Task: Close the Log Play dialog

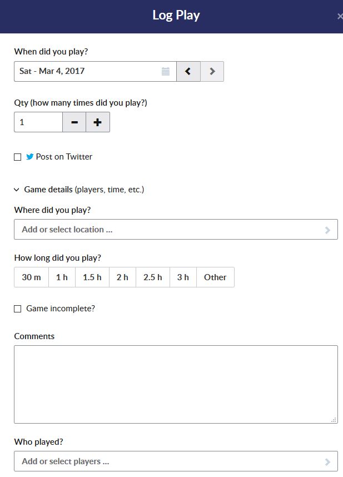Action: (339, 16)
